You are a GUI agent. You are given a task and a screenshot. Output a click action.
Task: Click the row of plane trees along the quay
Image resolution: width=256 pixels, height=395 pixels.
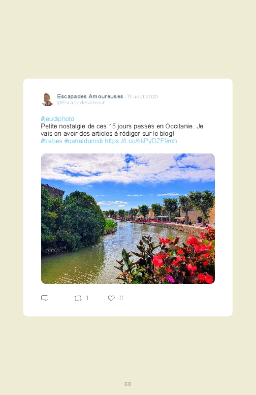pos(171,207)
